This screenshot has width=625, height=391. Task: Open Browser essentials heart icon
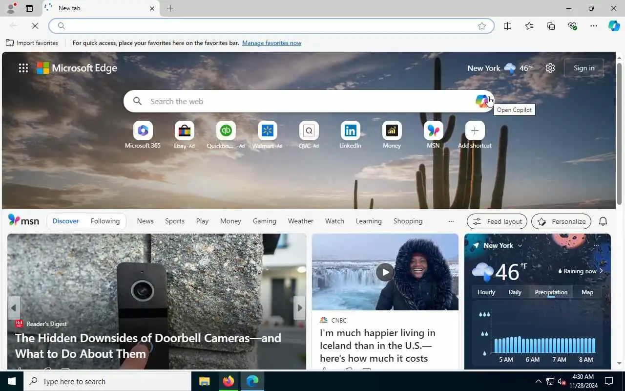tap(572, 26)
